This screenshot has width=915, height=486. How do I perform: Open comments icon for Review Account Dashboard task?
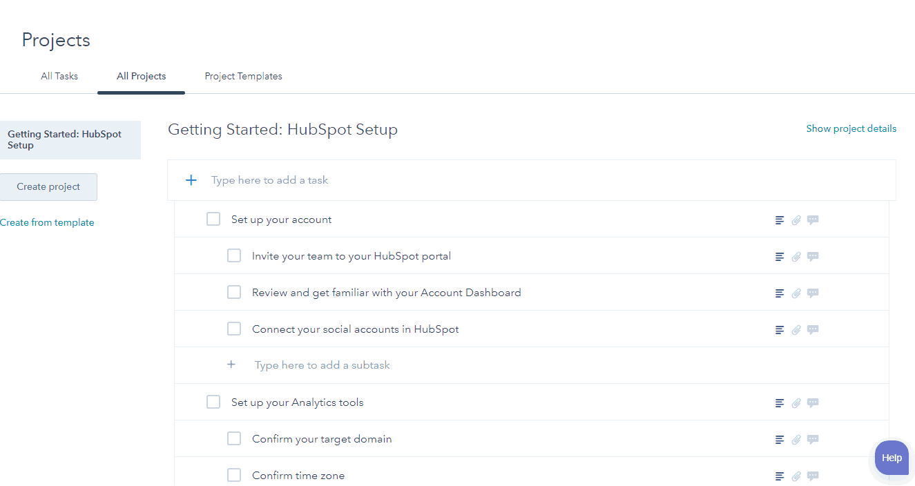click(813, 293)
